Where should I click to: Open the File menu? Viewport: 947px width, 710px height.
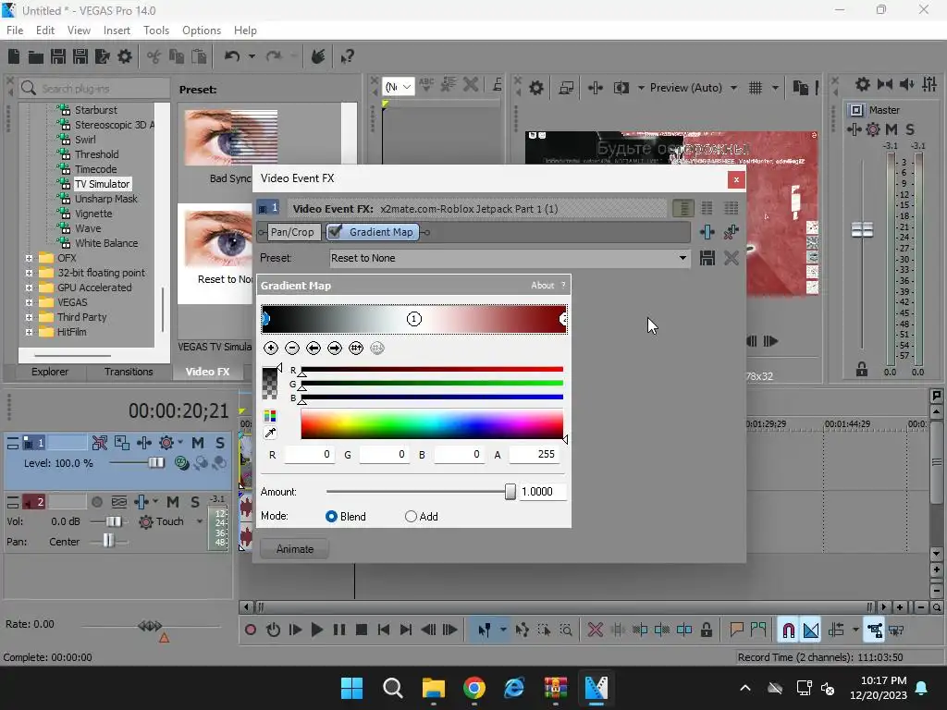coord(15,31)
